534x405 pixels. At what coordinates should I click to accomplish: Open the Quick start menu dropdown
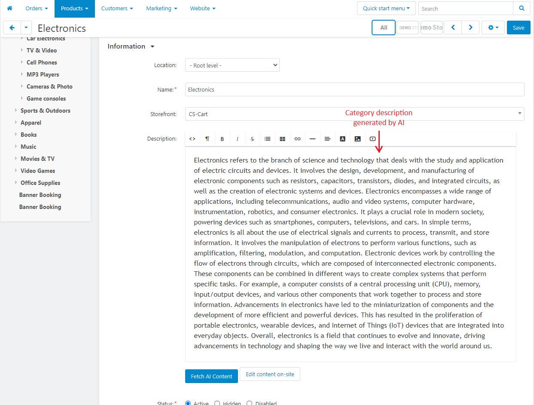coord(386,9)
